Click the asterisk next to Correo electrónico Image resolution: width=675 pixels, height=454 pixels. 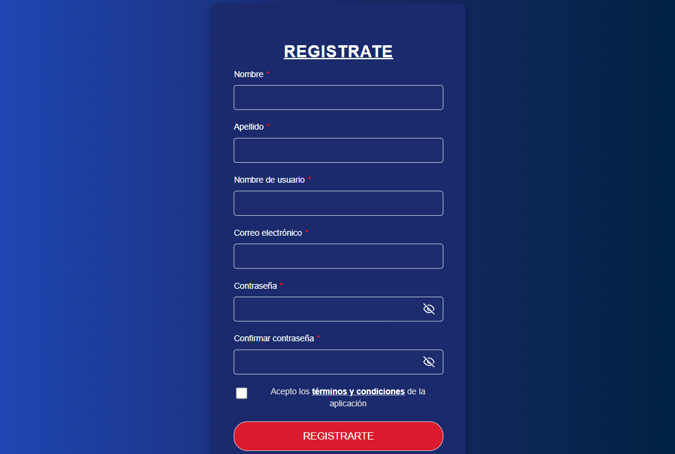pyautogui.click(x=306, y=232)
